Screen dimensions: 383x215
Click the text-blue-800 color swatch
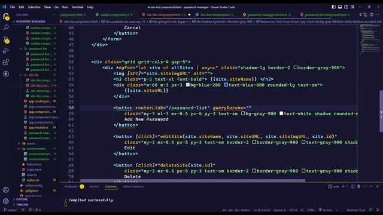point(226,85)
